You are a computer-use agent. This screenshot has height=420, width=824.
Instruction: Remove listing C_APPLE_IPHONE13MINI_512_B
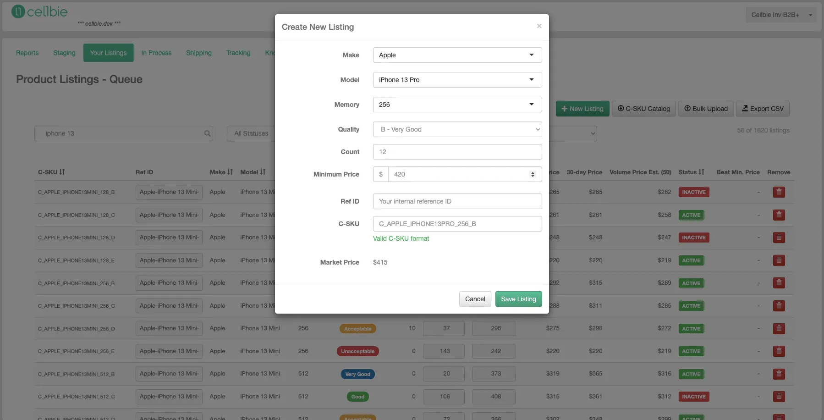click(x=779, y=374)
